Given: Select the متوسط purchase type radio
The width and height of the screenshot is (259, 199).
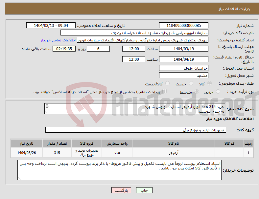Looking at the screenshot, I should tap(197, 91).
